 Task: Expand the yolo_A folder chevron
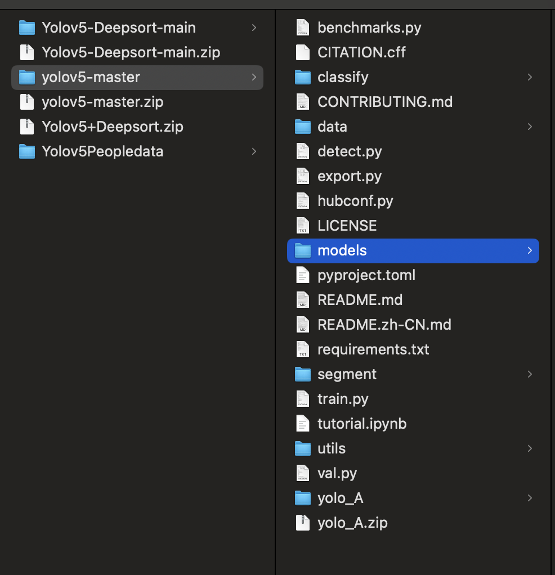tap(529, 498)
